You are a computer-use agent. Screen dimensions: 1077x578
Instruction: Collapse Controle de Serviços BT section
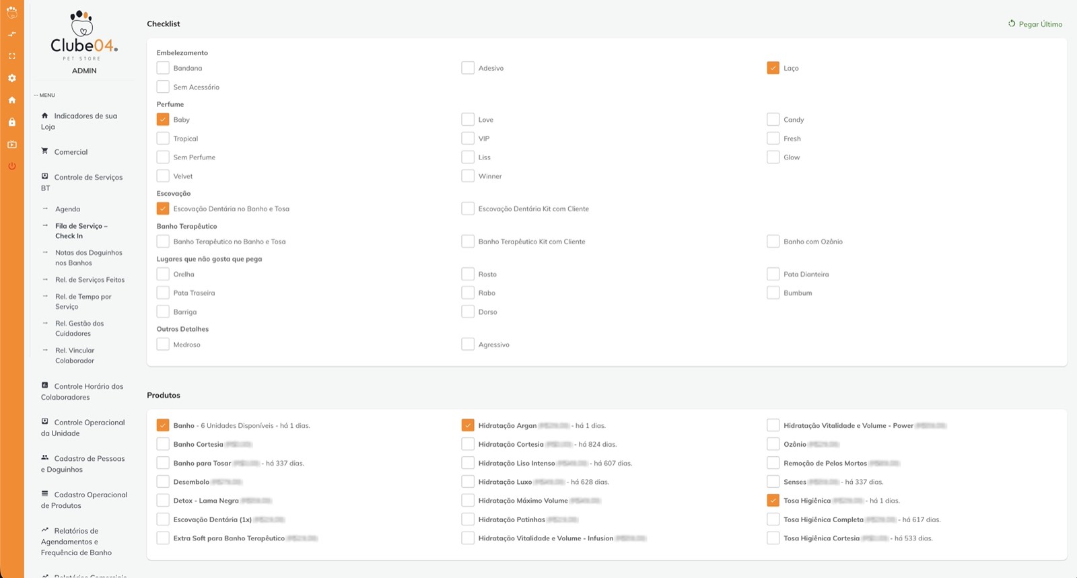point(81,182)
